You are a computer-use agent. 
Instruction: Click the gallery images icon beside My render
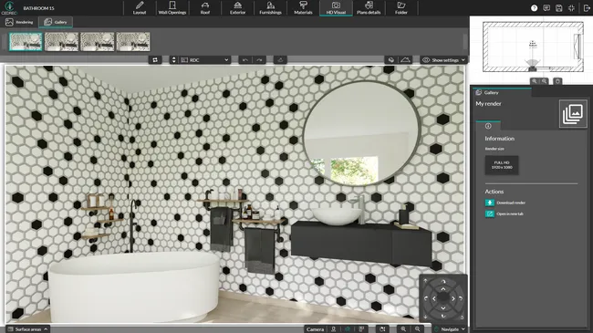pos(573,113)
